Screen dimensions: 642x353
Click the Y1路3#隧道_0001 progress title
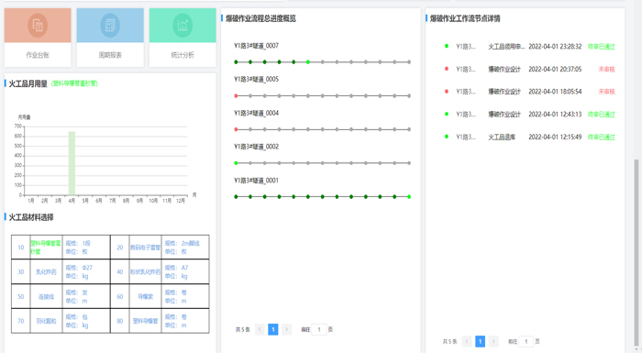tap(256, 181)
